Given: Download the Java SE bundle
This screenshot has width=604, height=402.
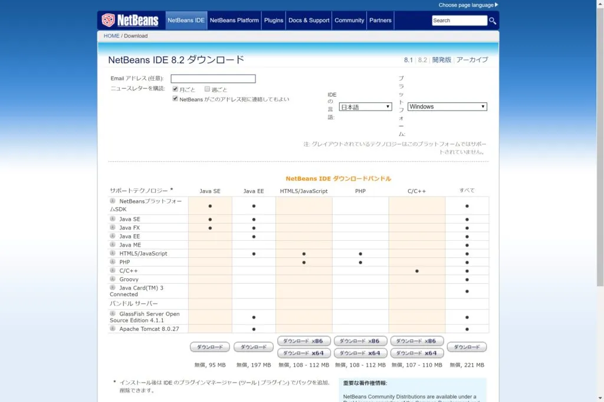Looking at the screenshot, I should coord(210,347).
